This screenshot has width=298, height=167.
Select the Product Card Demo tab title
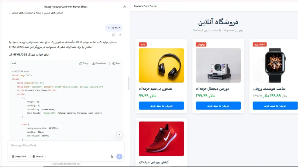tap(145, 6)
